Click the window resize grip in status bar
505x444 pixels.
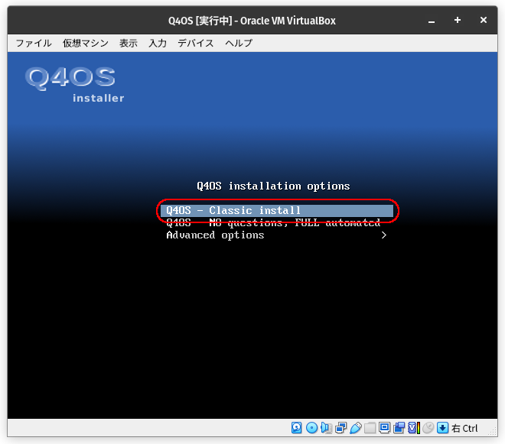(x=493, y=431)
